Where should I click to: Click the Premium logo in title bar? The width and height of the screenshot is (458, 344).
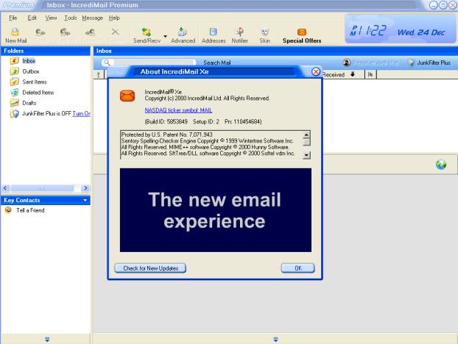[18, 5]
